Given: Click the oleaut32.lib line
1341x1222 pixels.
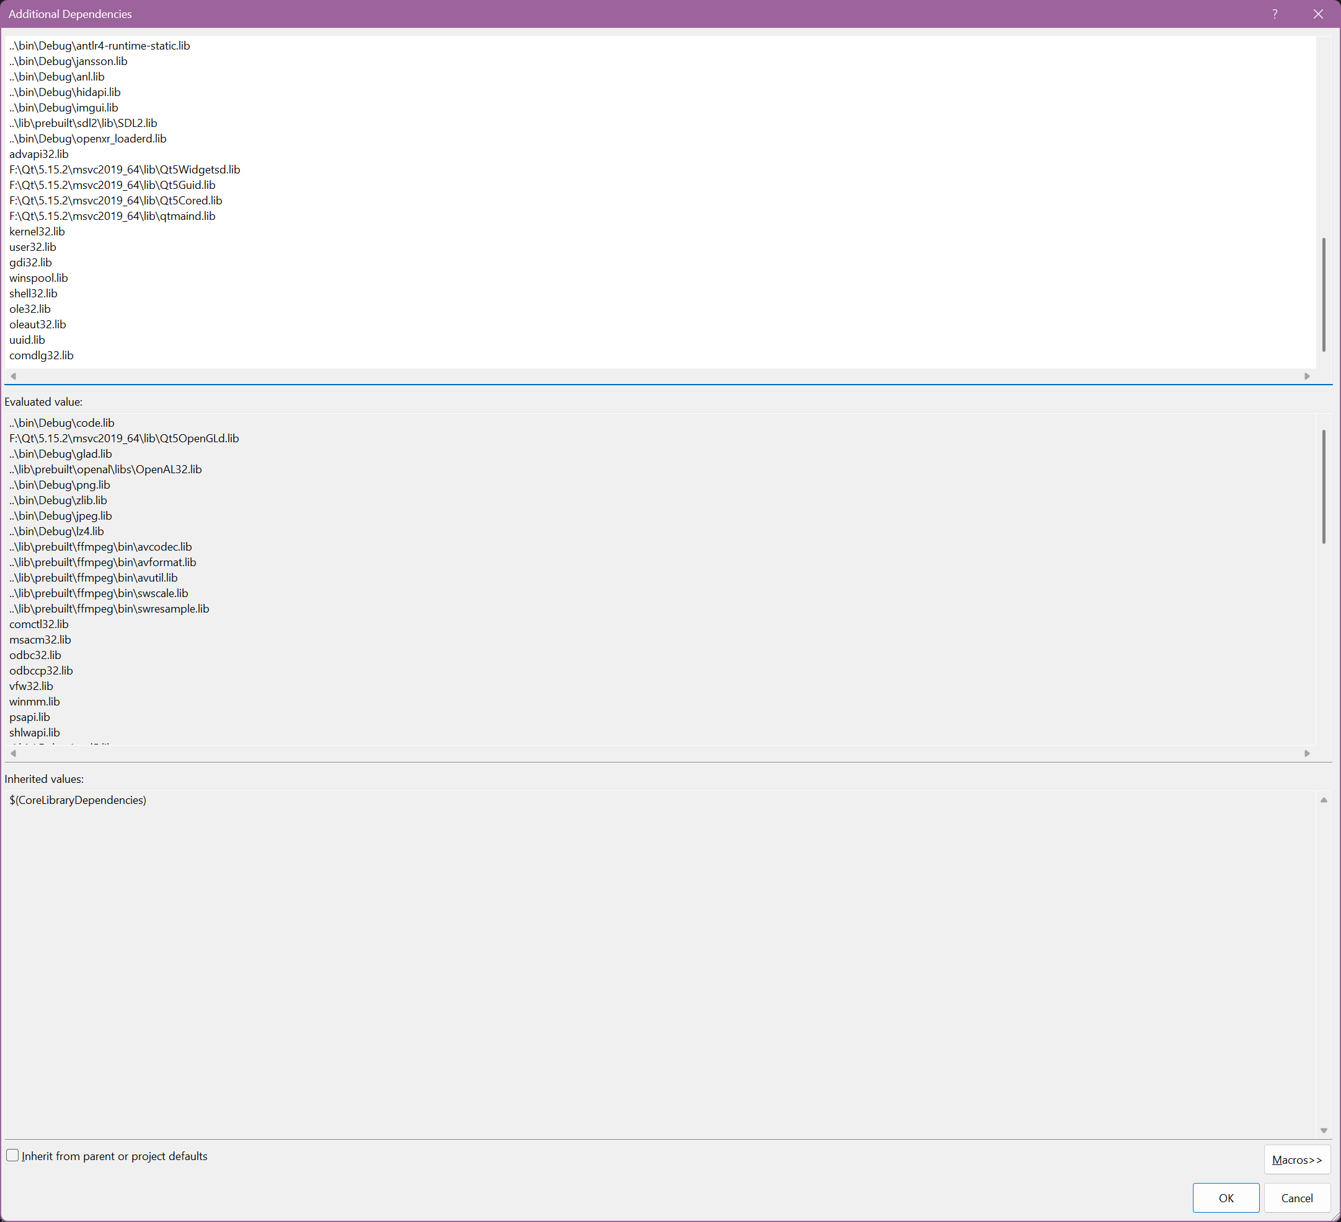Looking at the screenshot, I should coord(38,325).
